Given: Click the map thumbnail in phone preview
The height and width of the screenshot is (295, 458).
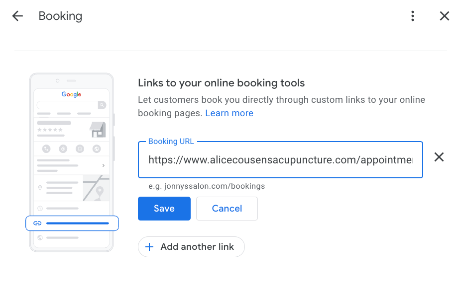Looking at the screenshot, I should pos(96,188).
